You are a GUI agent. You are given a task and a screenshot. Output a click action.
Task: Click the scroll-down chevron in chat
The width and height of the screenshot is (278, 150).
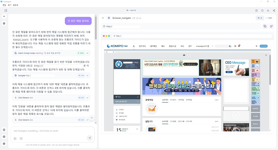[92, 118]
